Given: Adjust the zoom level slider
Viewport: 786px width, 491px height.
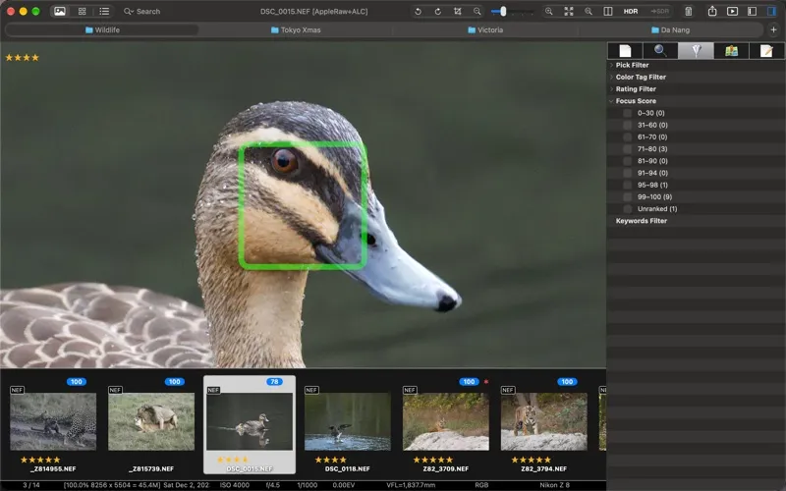Looking at the screenshot, I should tap(503, 11).
